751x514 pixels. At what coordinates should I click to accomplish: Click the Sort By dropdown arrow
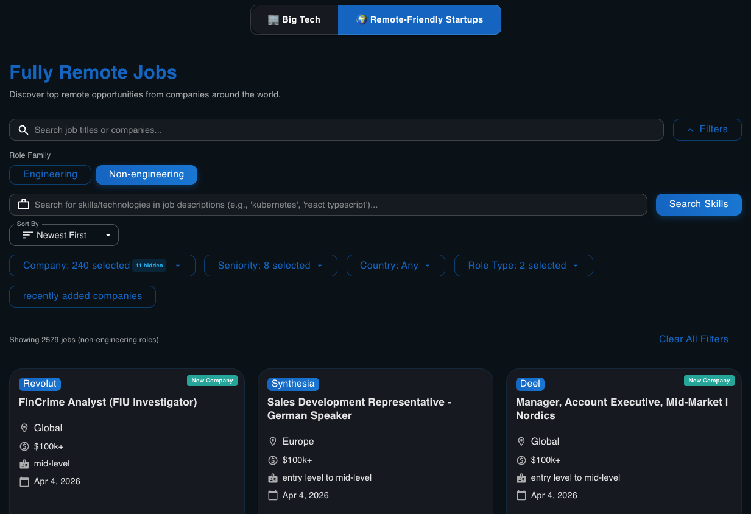coord(108,235)
